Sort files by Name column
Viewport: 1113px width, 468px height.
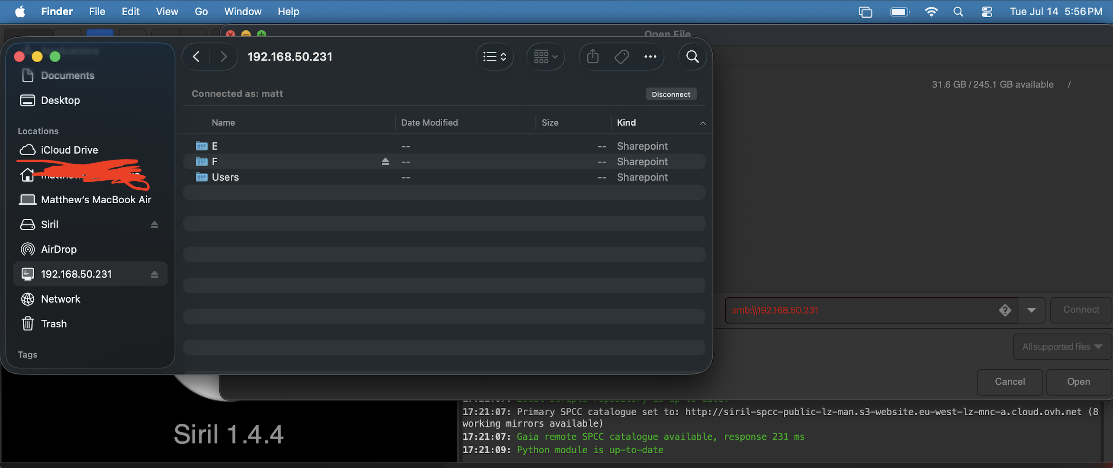point(223,123)
